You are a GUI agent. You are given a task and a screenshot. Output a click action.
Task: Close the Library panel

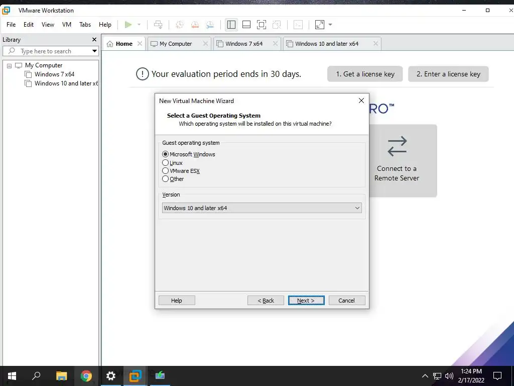[94, 39]
